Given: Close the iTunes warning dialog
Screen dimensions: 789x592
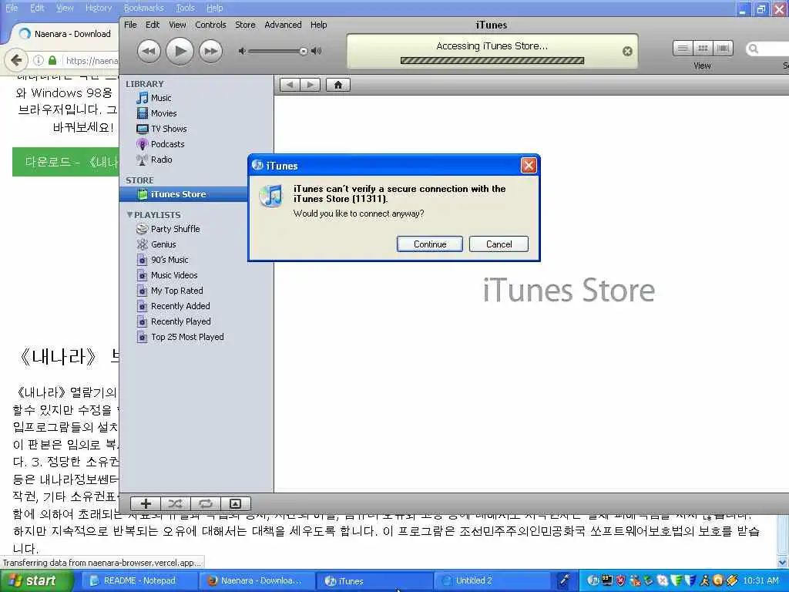Looking at the screenshot, I should click(x=529, y=166).
